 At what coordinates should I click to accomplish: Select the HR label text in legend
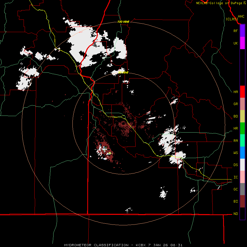coord(235,128)
